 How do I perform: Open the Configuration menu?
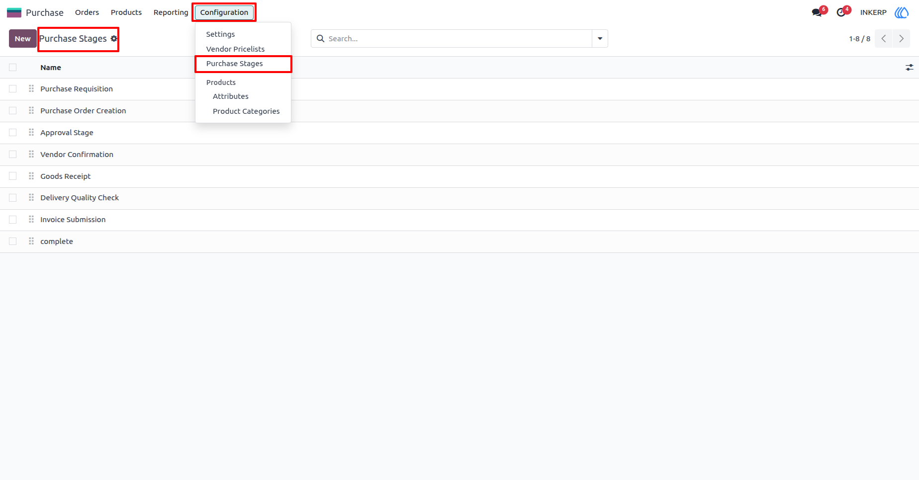click(x=224, y=12)
